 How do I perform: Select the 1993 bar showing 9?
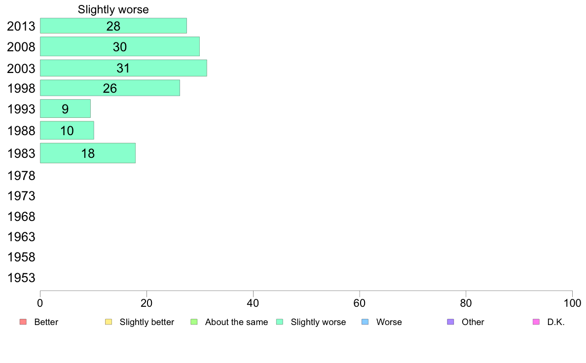(x=65, y=109)
